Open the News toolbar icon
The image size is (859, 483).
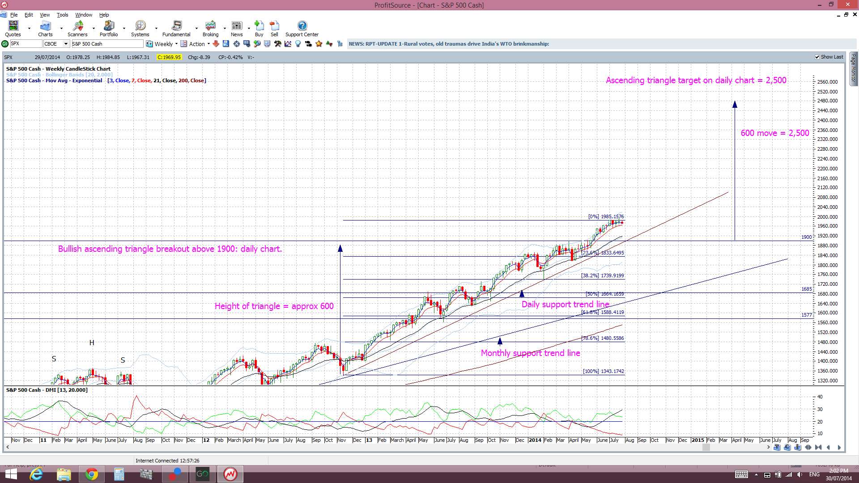coord(237,29)
